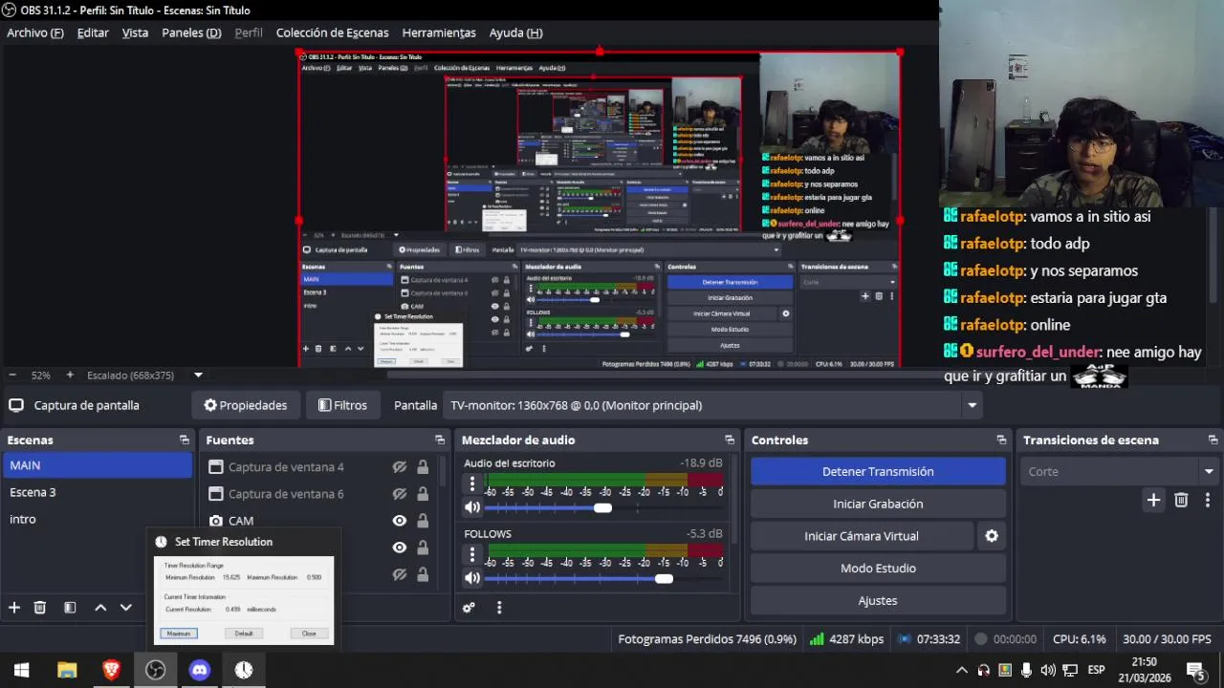Screen dimensions: 1224x688
Task: Select the intro scene
Action: click(98, 519)
